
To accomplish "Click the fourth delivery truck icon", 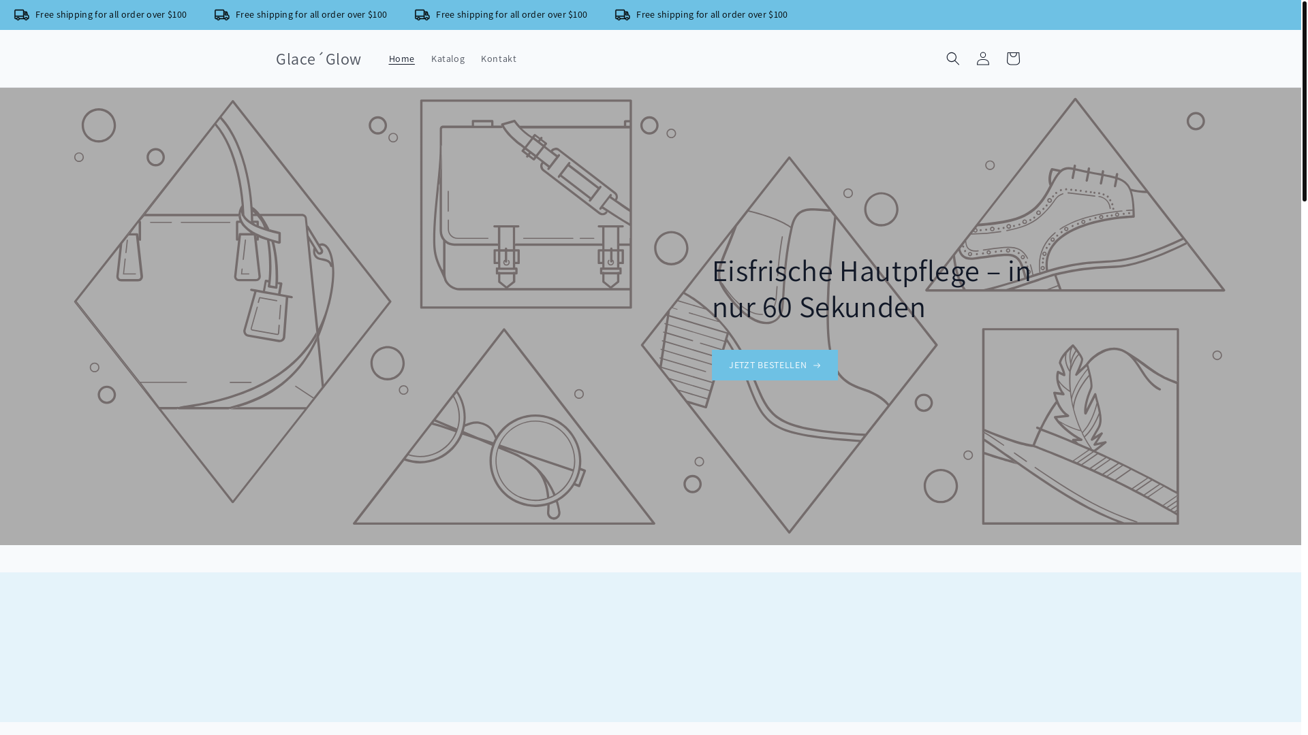I will (x=623, y=15).
